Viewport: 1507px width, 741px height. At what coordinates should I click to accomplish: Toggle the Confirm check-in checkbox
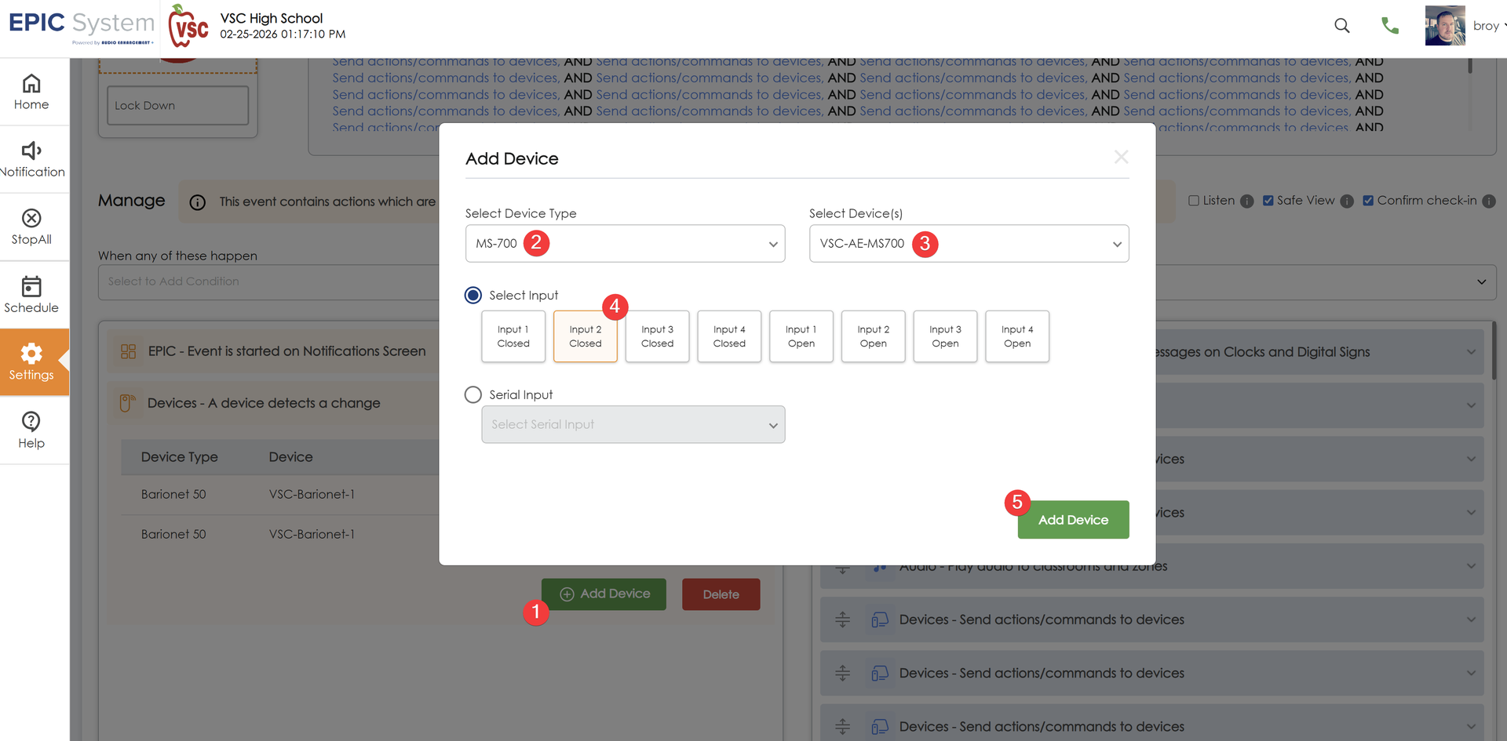pyautogui.click(x=1368, y=201)
